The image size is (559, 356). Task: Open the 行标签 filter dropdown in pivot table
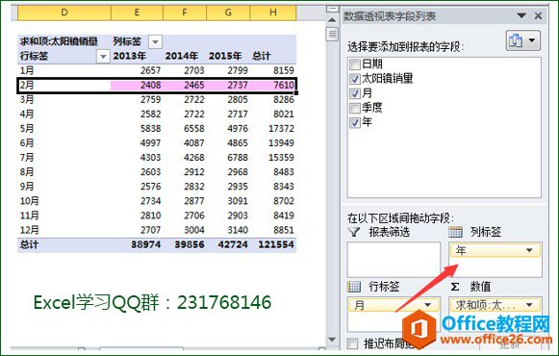point(103,57)
